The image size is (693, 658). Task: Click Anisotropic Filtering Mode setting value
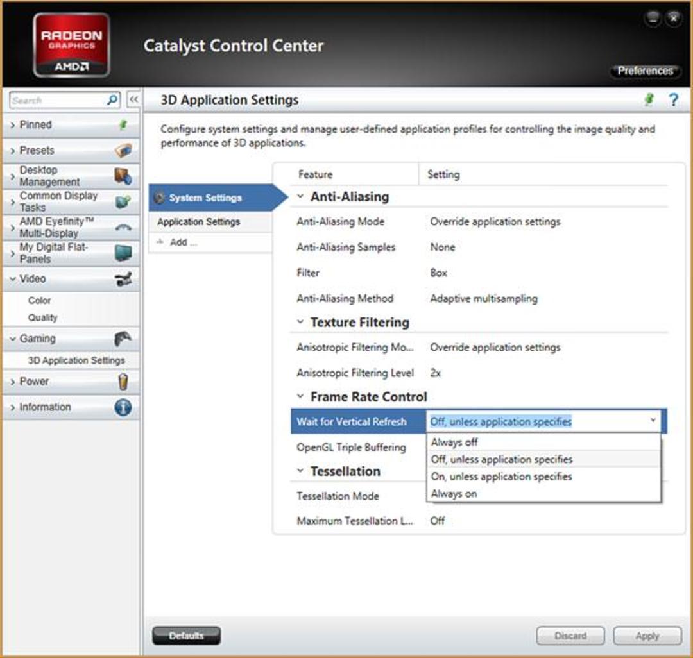[495, 348]
